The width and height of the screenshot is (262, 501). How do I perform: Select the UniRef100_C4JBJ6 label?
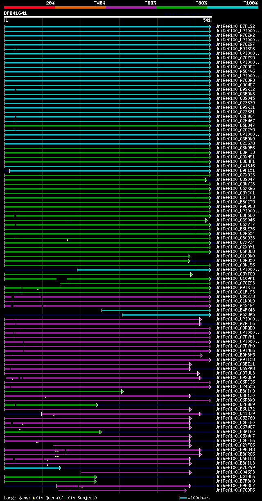click(235, 166)
